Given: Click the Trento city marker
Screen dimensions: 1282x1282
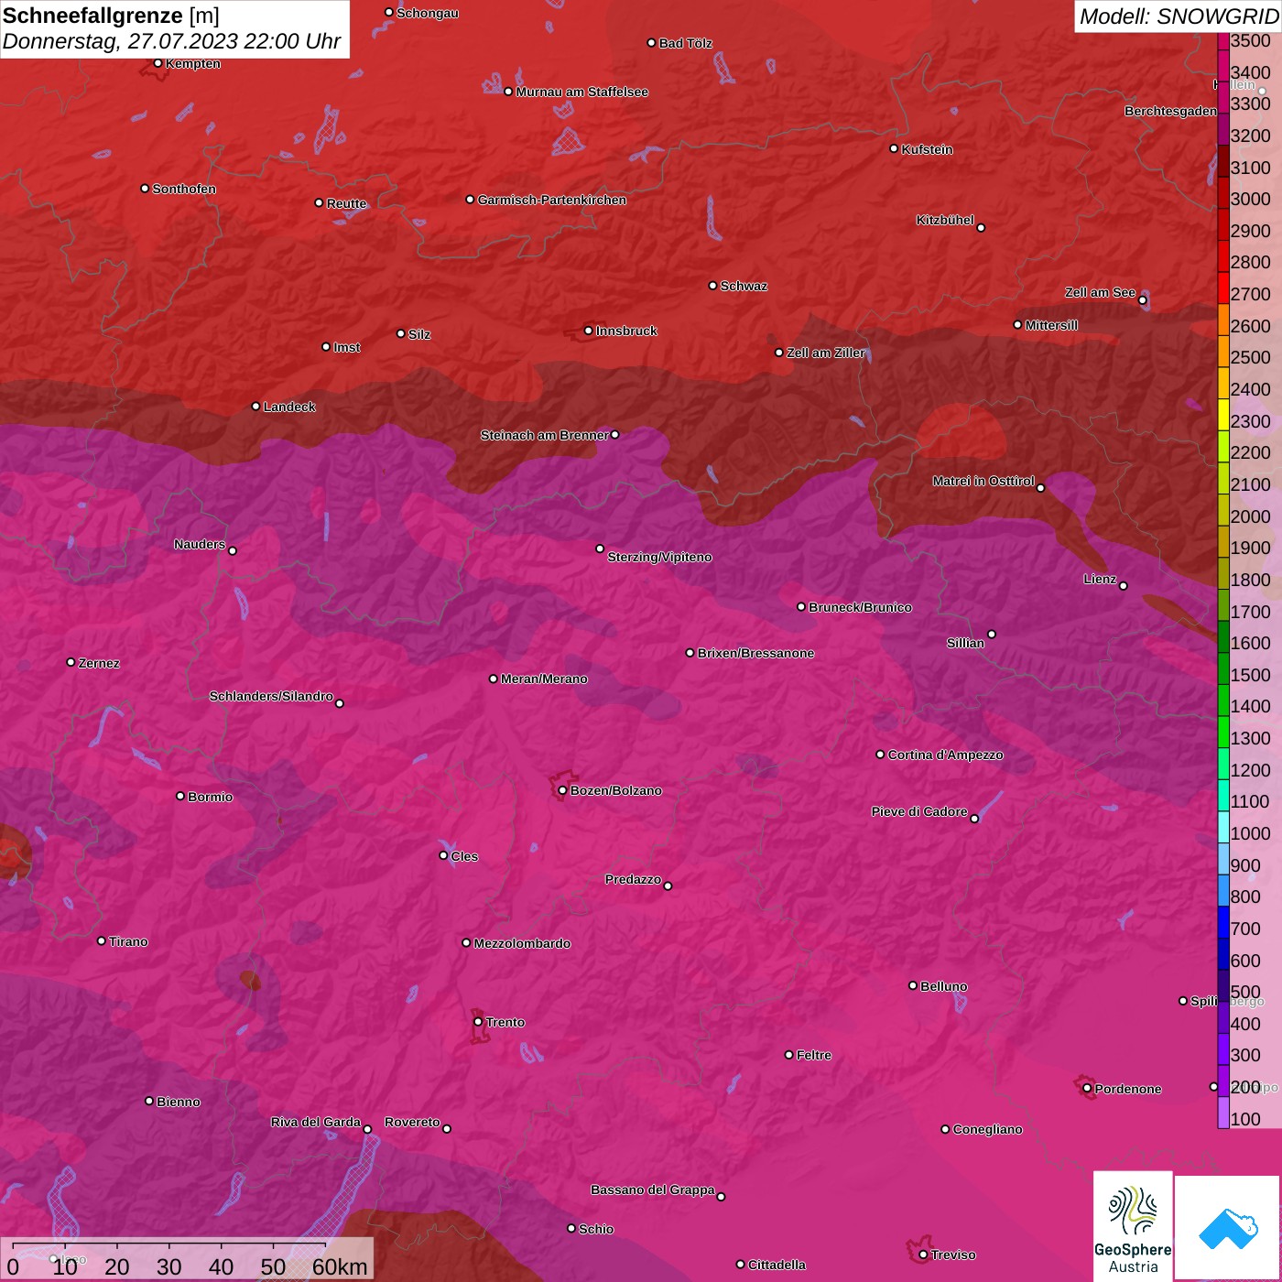Looking at the screenshot, I should [x=478, y=1022].
